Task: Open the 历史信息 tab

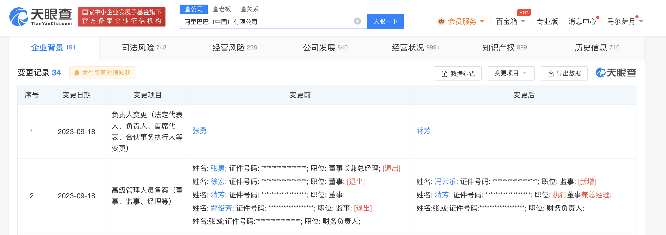Action: 597,48
